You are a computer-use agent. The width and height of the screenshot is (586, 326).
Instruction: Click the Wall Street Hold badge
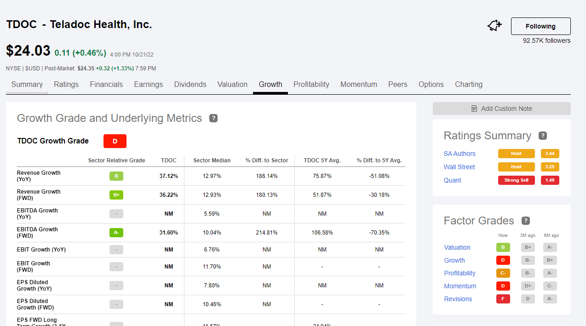(x=517, y=167)
